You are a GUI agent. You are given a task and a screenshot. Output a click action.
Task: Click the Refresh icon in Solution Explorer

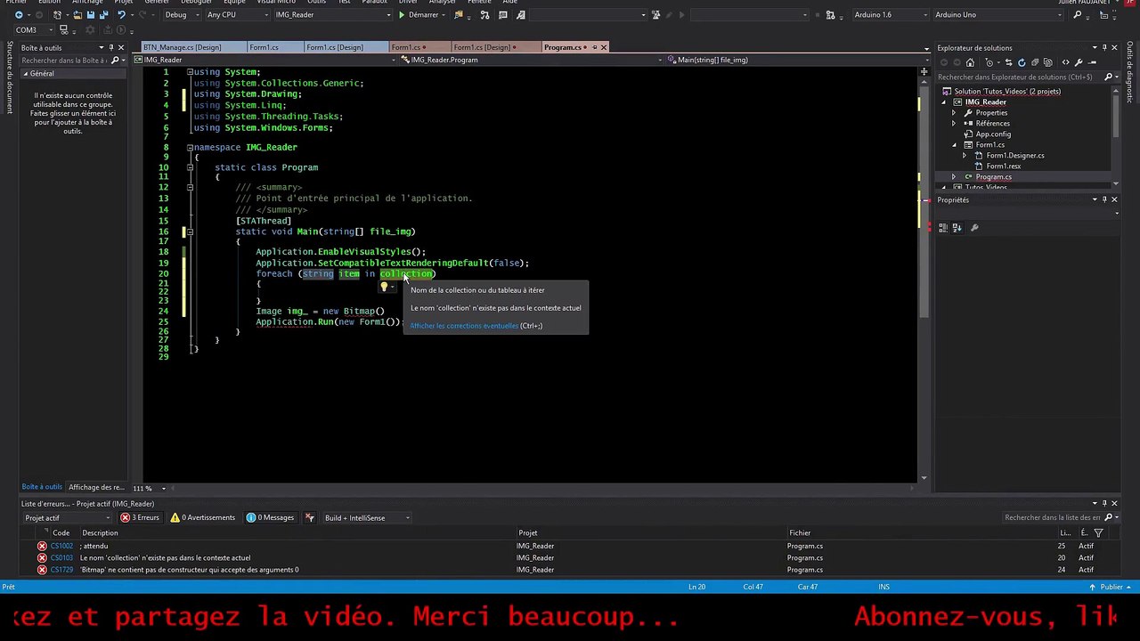[1022, 62]
